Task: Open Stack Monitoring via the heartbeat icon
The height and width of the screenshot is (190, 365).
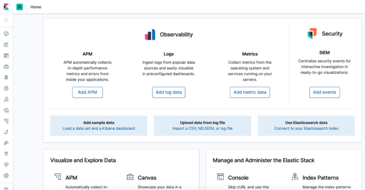Action: click(6, 165)
